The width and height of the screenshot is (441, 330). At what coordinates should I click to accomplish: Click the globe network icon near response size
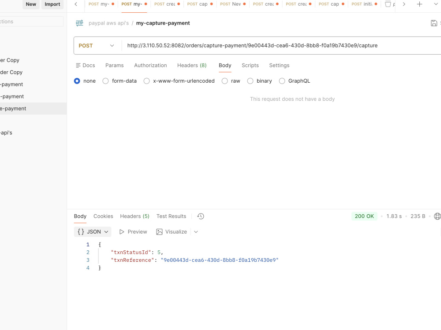tap(437, 216)
